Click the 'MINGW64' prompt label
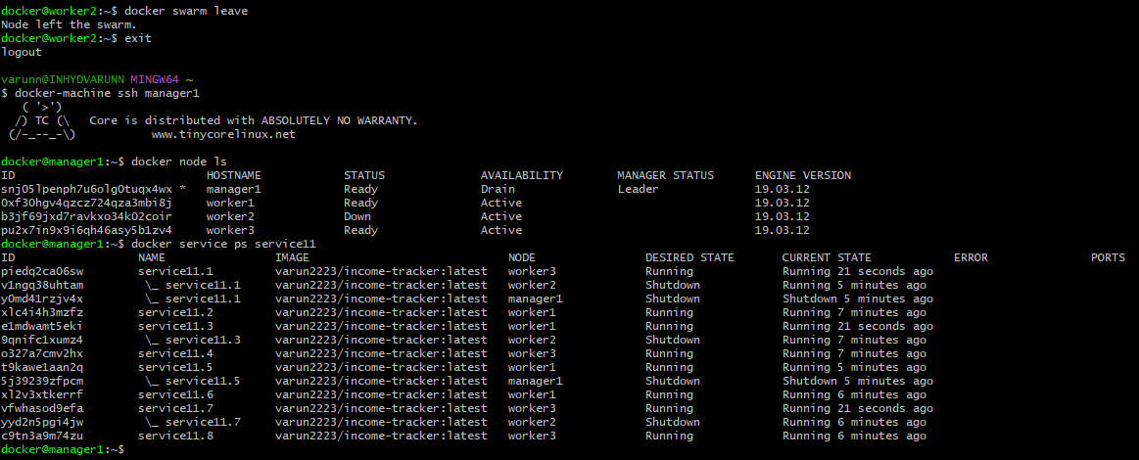 [155, 79]
